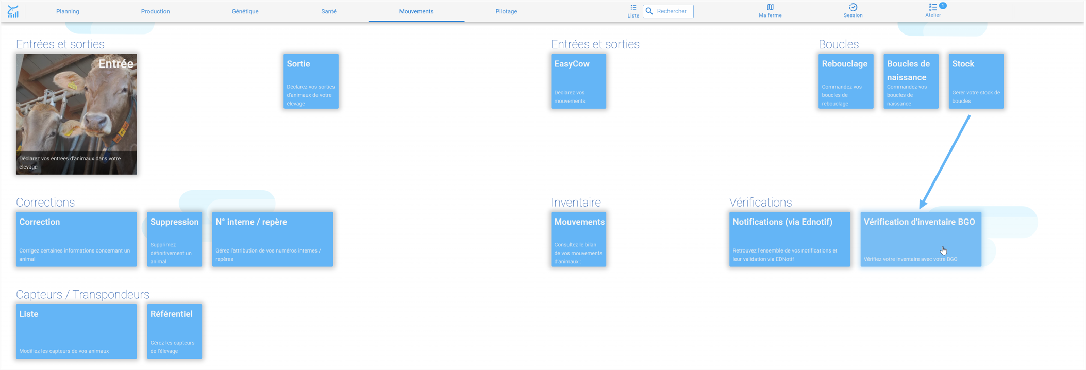Open the EasyCow tile

tap(578, 81)
